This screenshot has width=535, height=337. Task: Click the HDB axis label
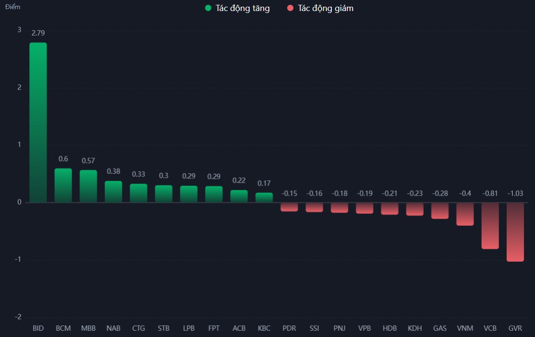pos(389,328)
